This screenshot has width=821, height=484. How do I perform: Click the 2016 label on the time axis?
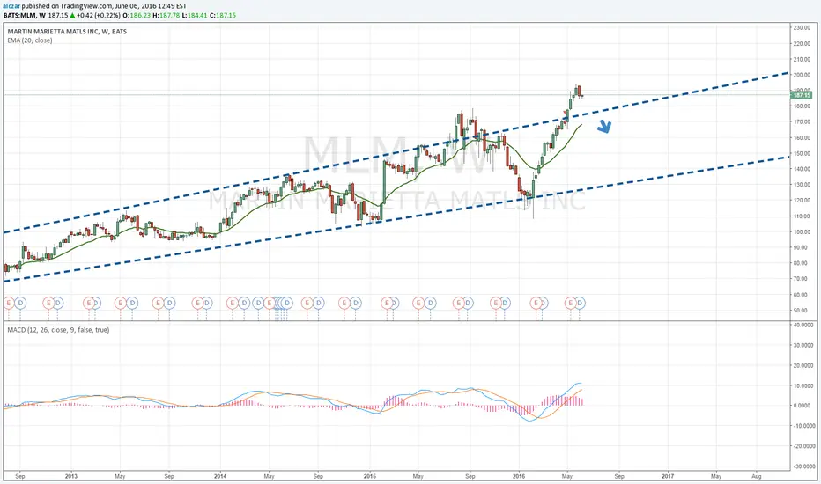(x=519, y=476)
